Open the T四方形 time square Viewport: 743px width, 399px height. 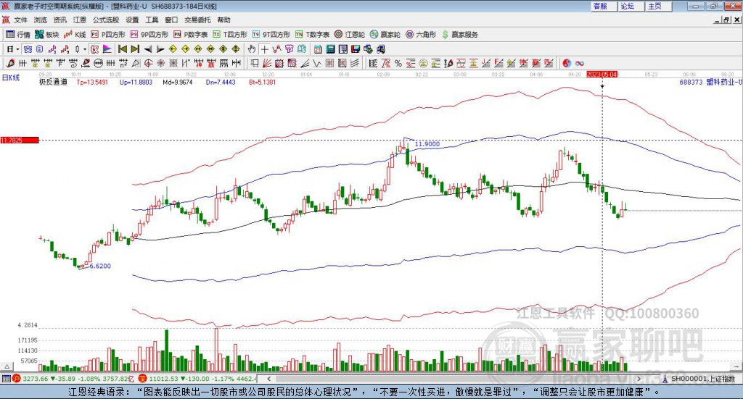230,35
